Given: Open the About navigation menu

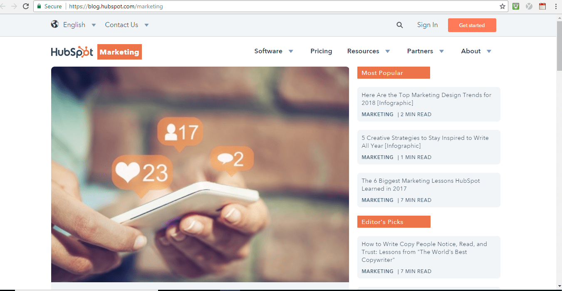Looking at the screenshot, I should [476, 51].
